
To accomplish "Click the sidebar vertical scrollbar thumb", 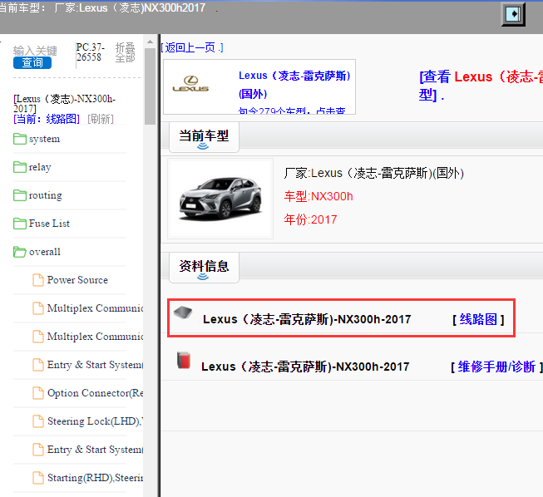I will tap(150, 86).
